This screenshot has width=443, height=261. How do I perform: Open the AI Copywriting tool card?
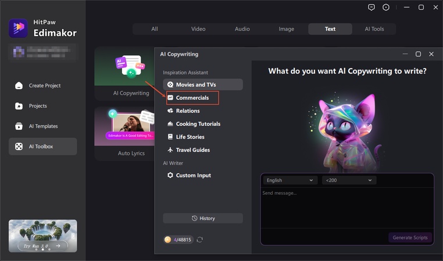tap(124, 74)
